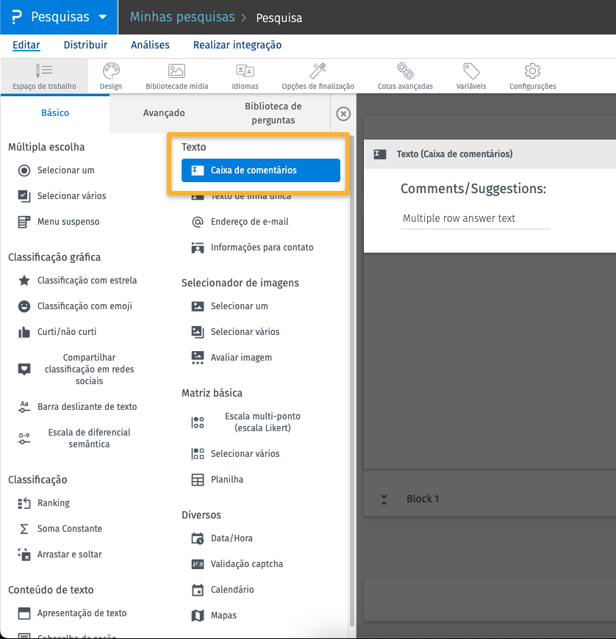This screenshot has width=616, height=639.
Task: Select the Caixa de comentários button
Action: pos(260,170)
